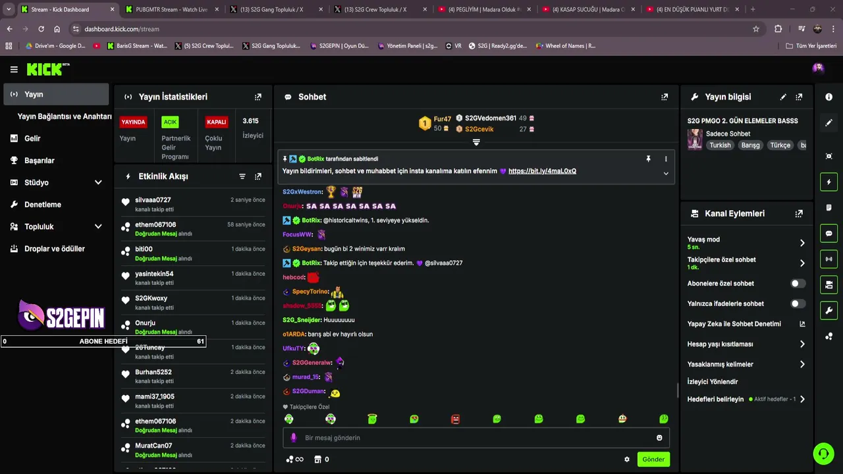This screenshot has height=474, width=843.
Task: Edit stream info using the Yayın bilgisi pencil
Action: pos(783,97)
